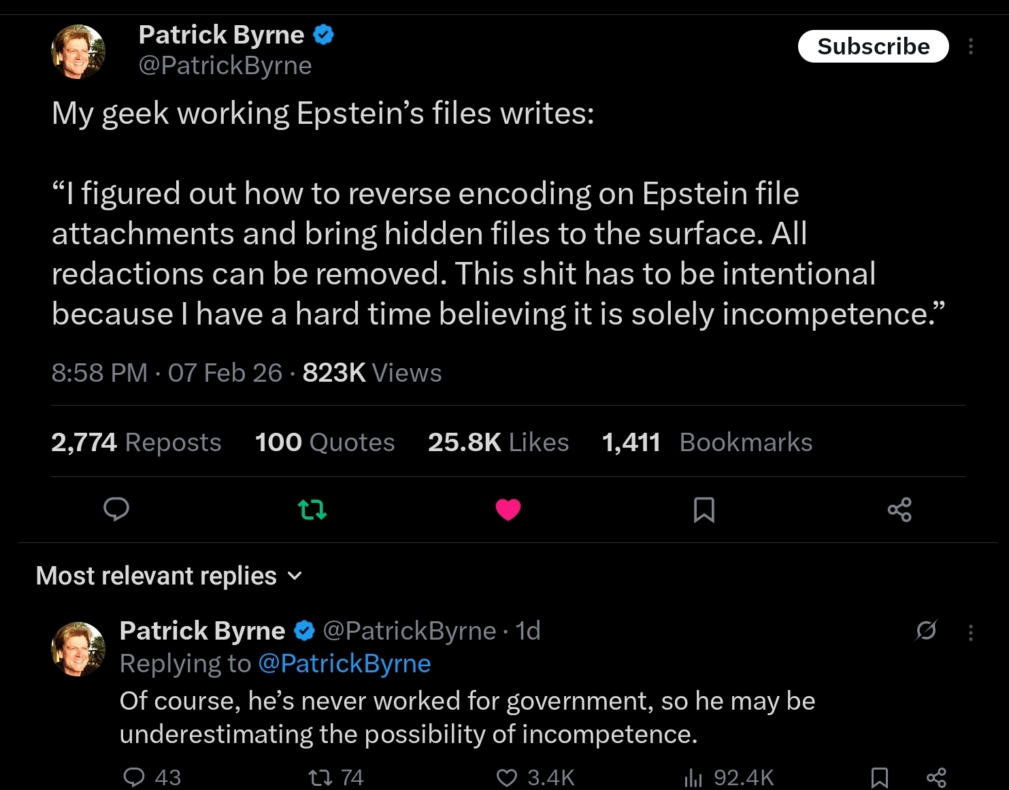Open main post more options menu

tap(971, 46)
